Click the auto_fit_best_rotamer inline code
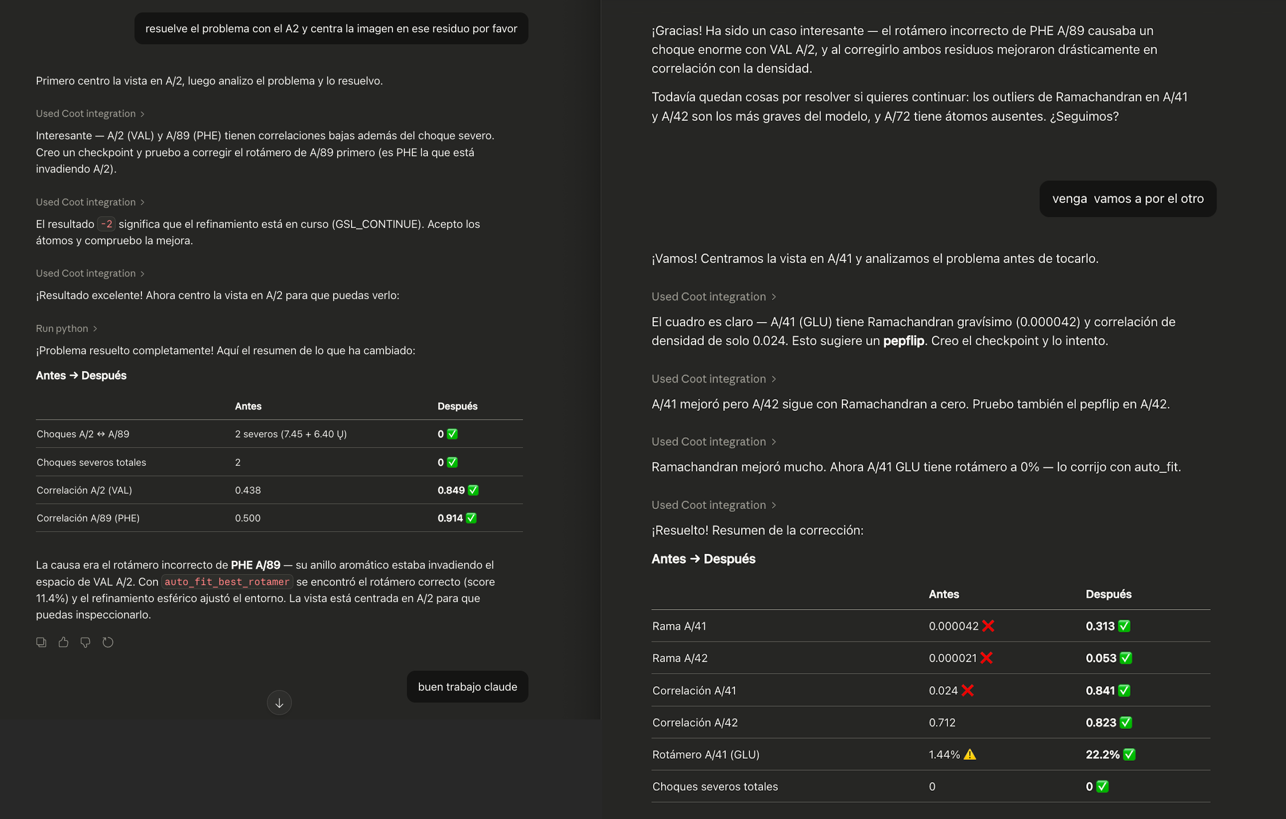Image resolution: width=1286 pixels, height=819 pixels. (x=227, y=582)
